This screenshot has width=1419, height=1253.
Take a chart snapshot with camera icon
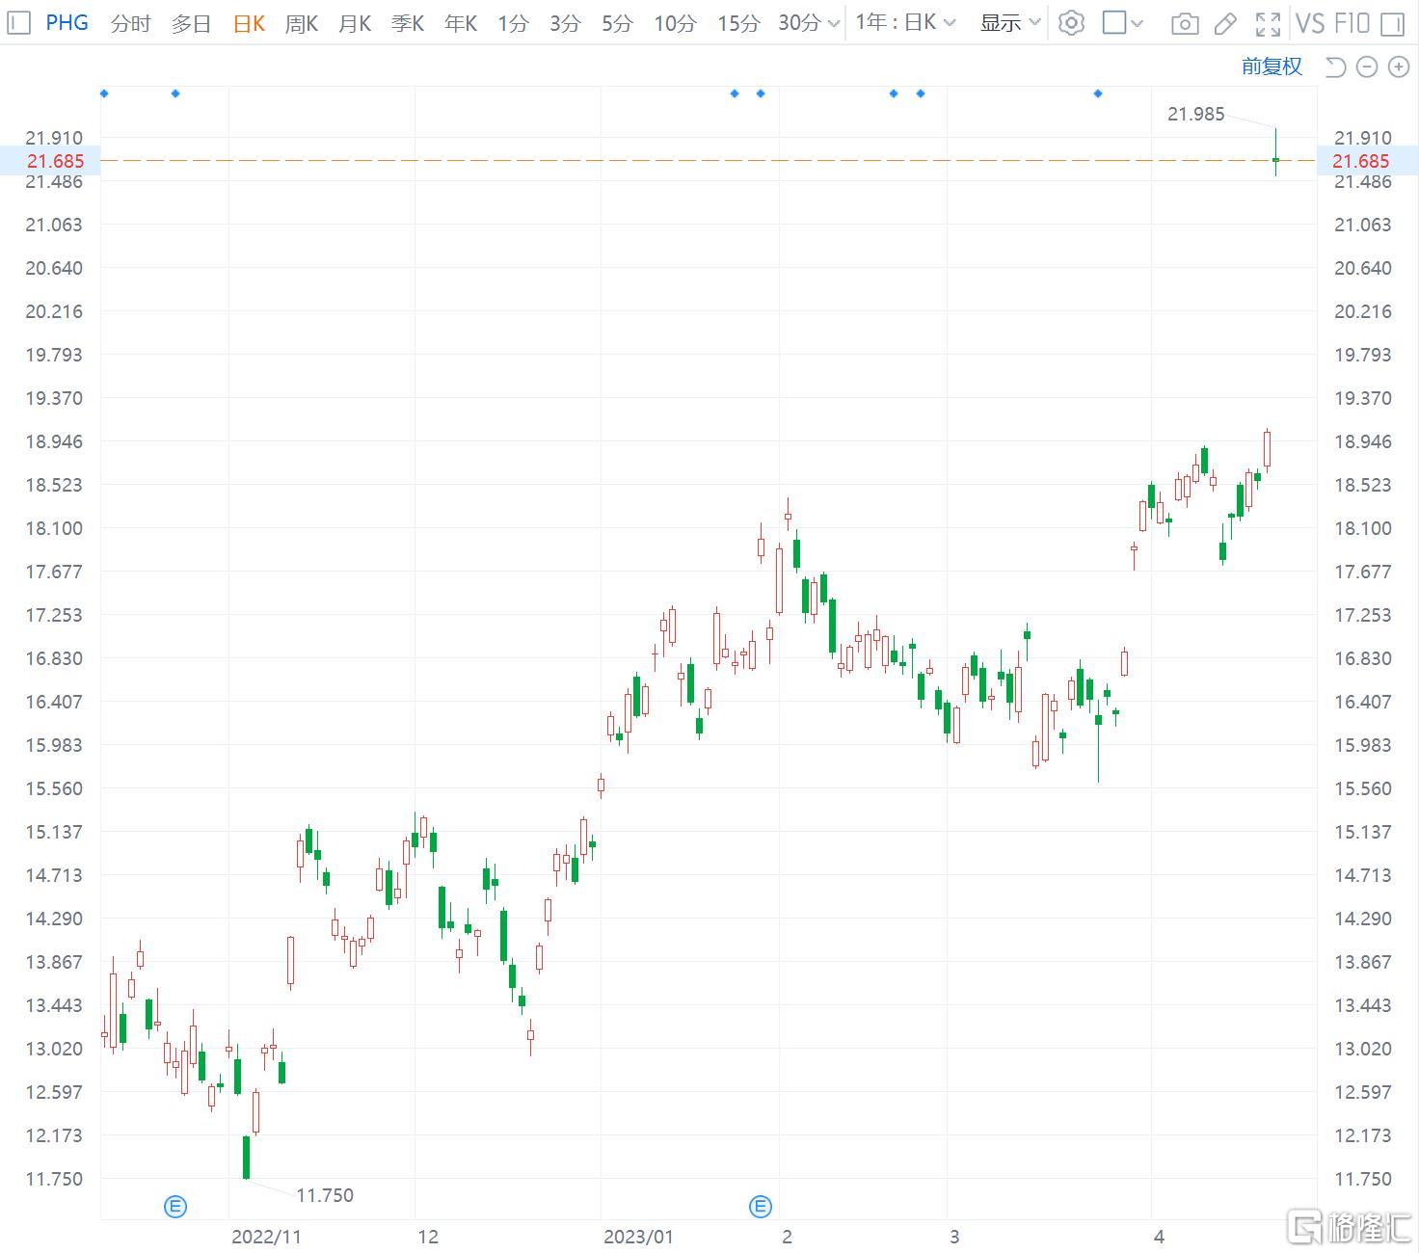[x=1185, y=24]
